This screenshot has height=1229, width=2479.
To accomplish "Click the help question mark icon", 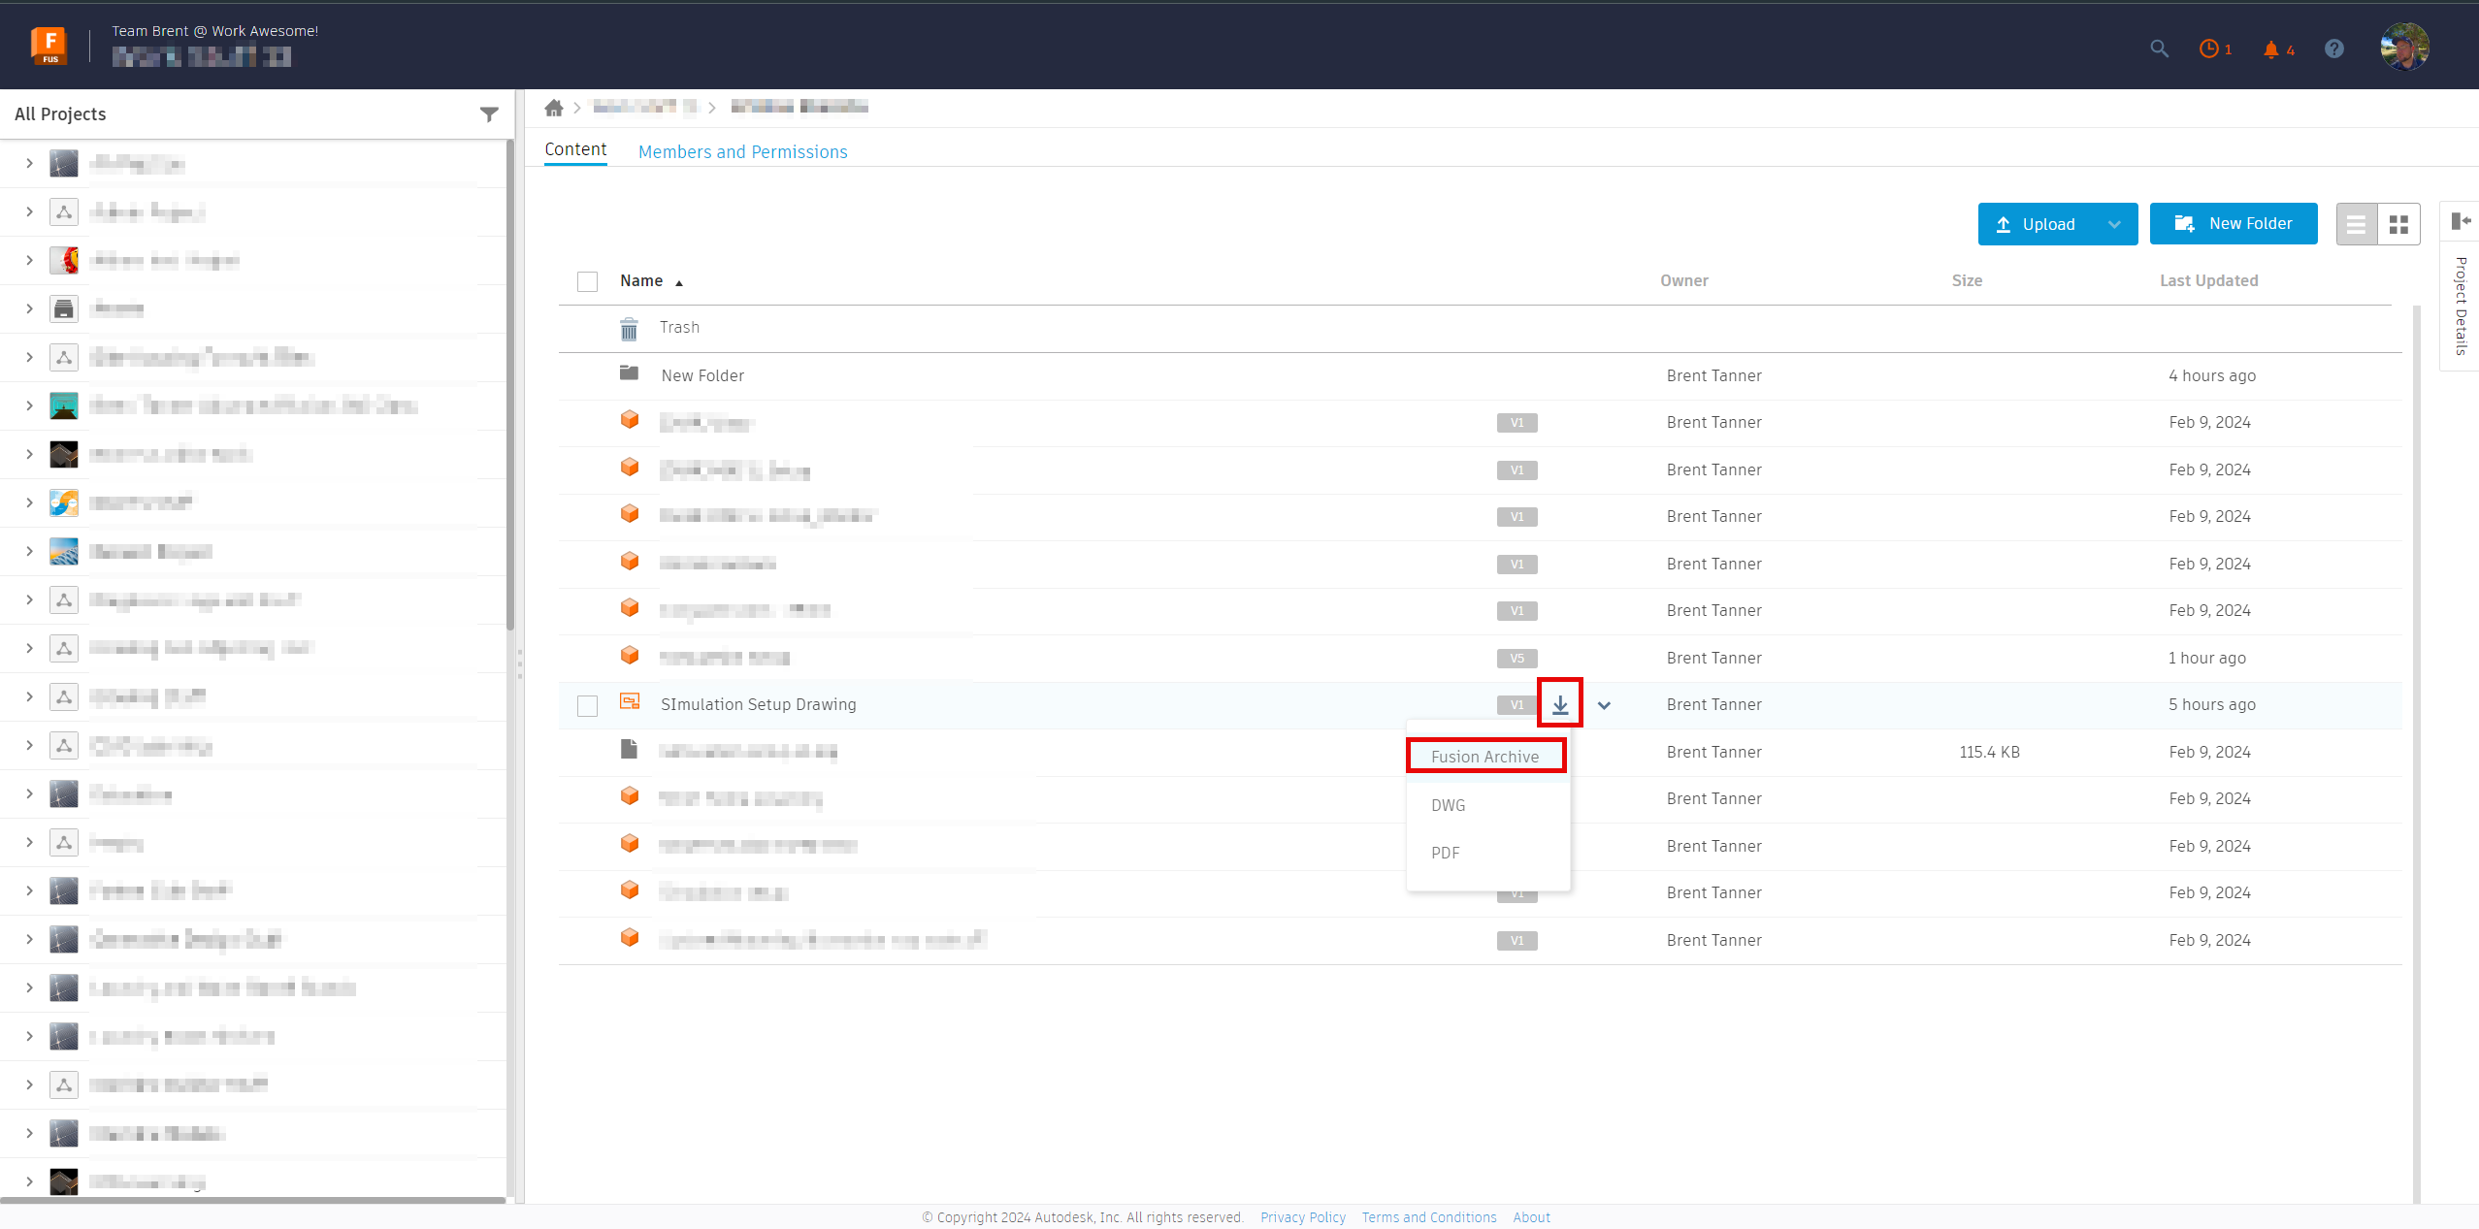I will (x=2334, y=49).
